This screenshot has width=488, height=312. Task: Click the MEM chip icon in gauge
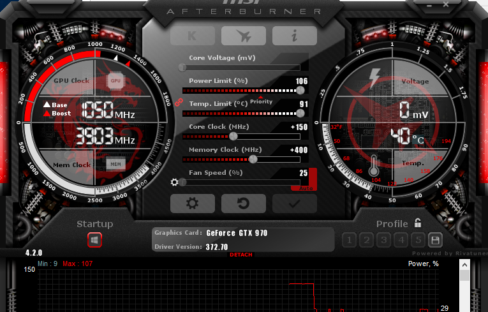click(x=115, y=165)
